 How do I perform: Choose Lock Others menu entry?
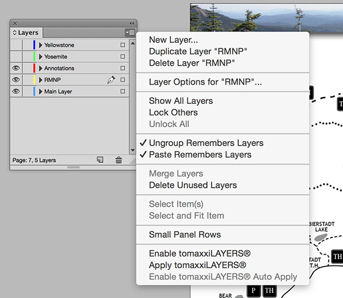pyautogui.click(x=223, y=112)
